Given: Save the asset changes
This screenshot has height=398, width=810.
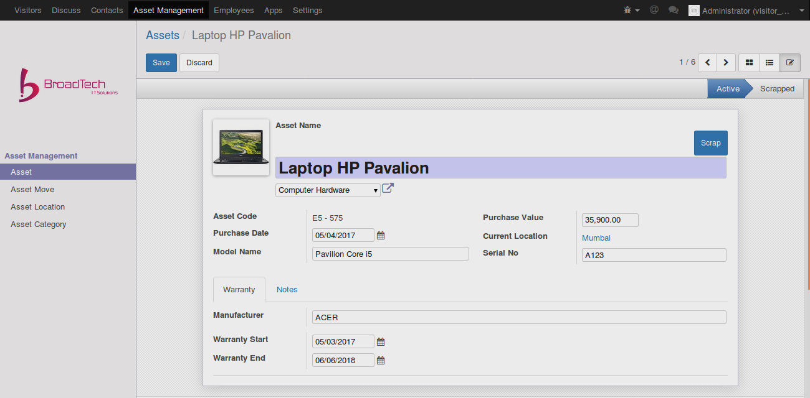Looking at the screenshot, I should click(161, 63).
